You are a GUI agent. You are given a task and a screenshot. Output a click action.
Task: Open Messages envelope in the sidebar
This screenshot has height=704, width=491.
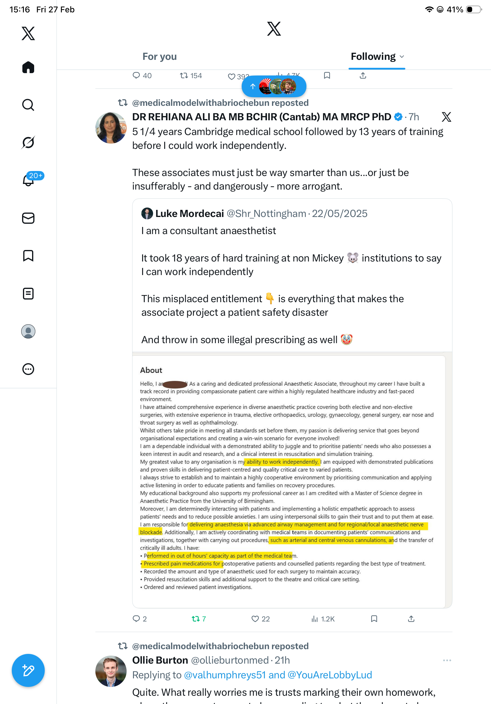point(28,218)
